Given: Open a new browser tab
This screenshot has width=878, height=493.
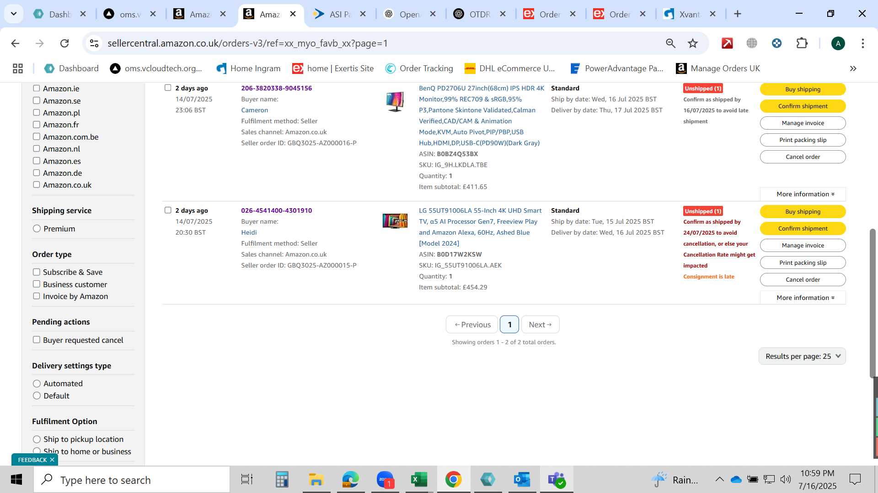Looking at the screenshot, I should pyautogui.click(x=737, y=14).
